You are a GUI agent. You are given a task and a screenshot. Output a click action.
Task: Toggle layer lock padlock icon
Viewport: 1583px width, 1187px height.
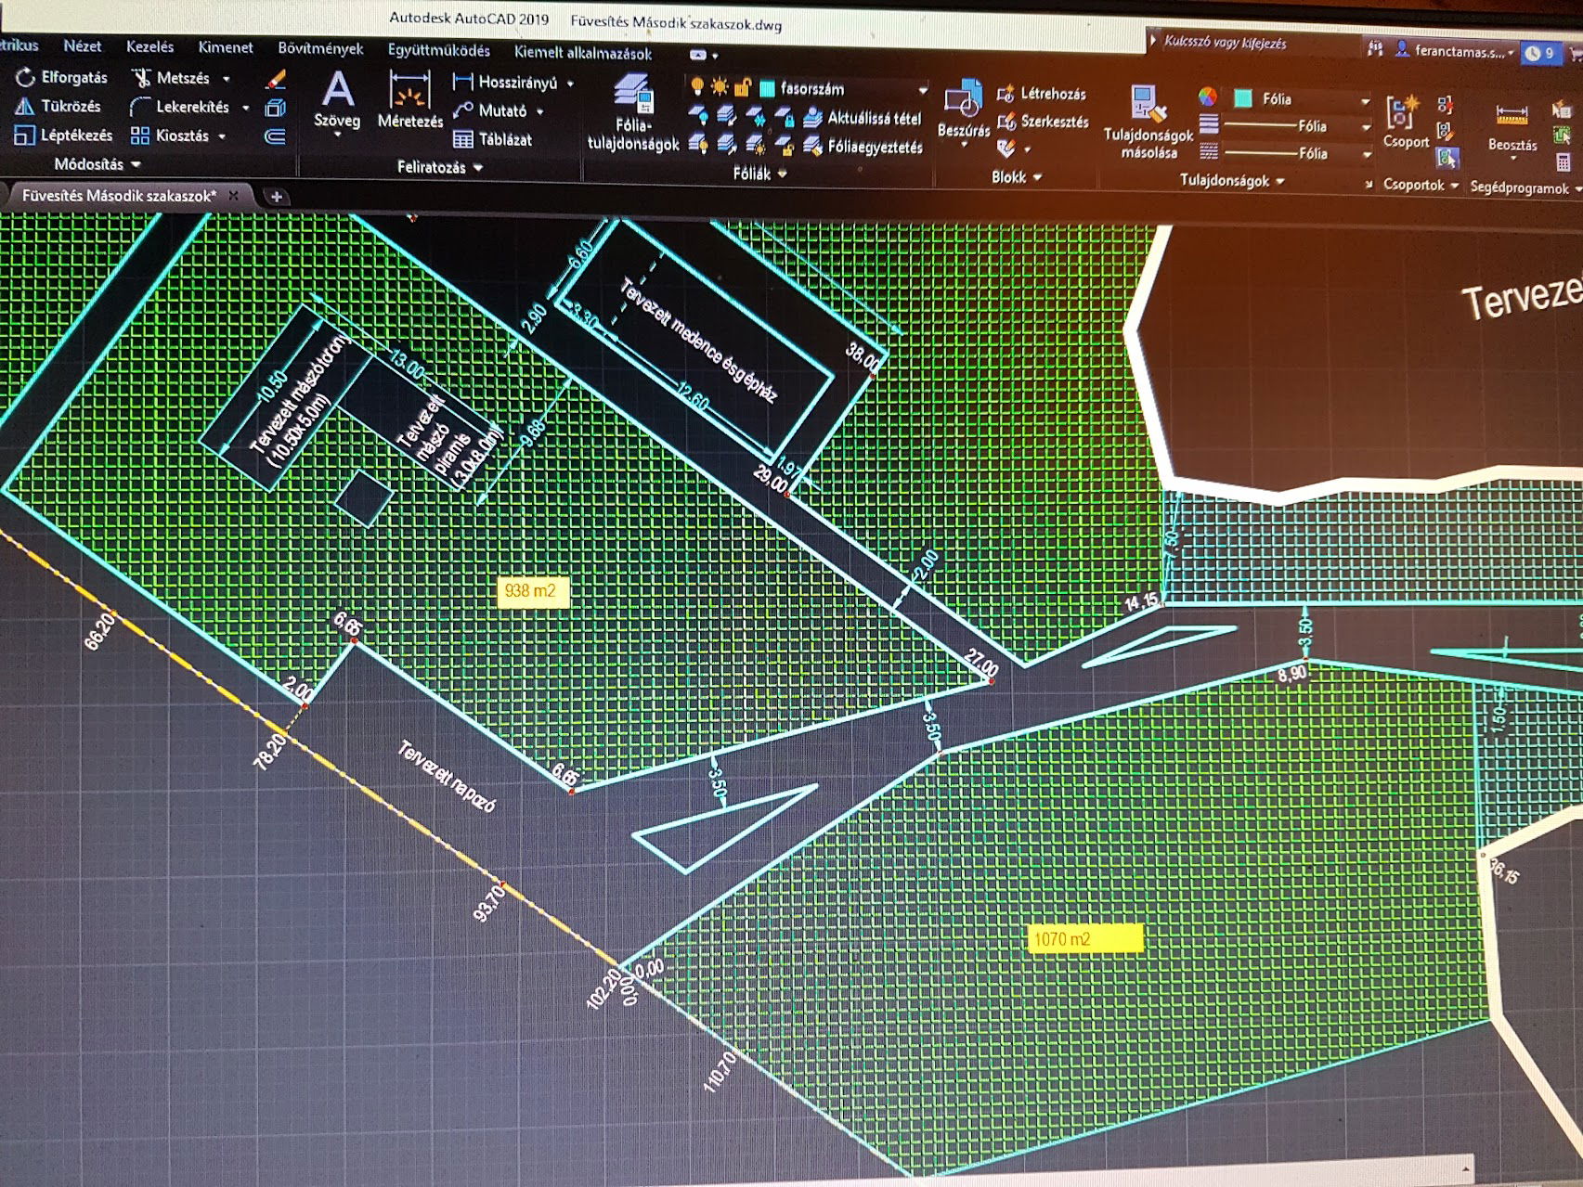(x=743, y=88)
